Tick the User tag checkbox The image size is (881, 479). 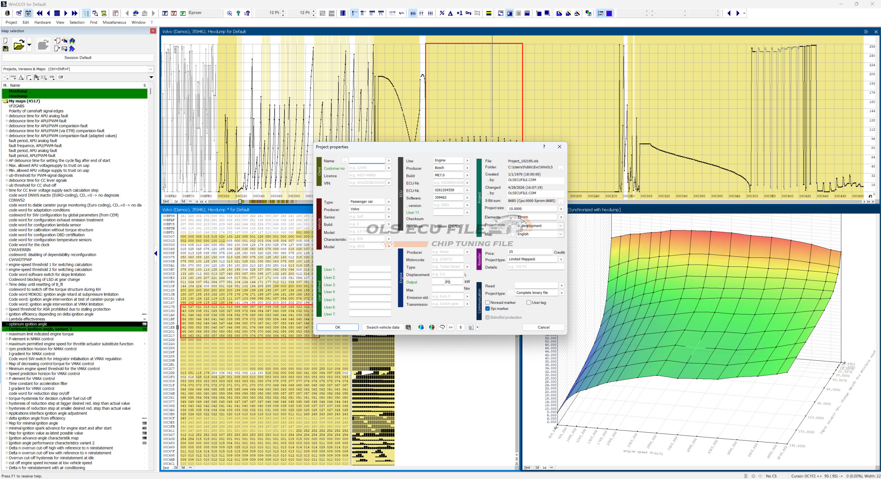click(x=529, y=302)
